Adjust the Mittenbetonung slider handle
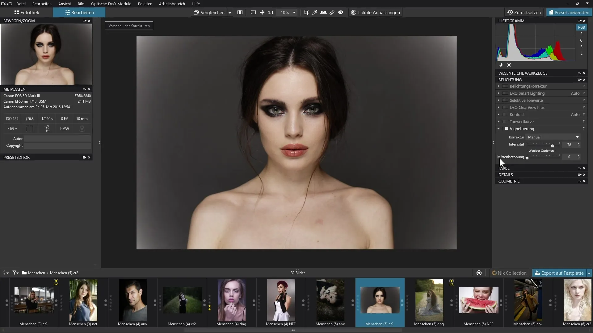The height and width of the screenshot is (333, 593). [527, 158]
